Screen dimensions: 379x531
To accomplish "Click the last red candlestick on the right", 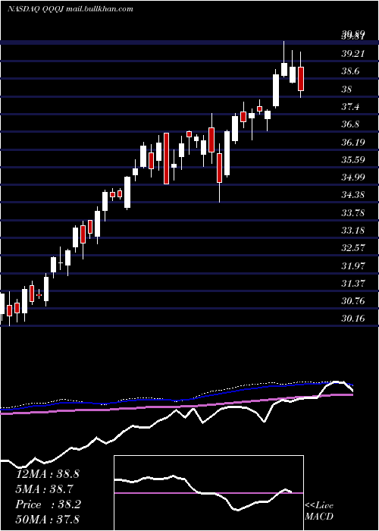I will [x=301, y=79].
